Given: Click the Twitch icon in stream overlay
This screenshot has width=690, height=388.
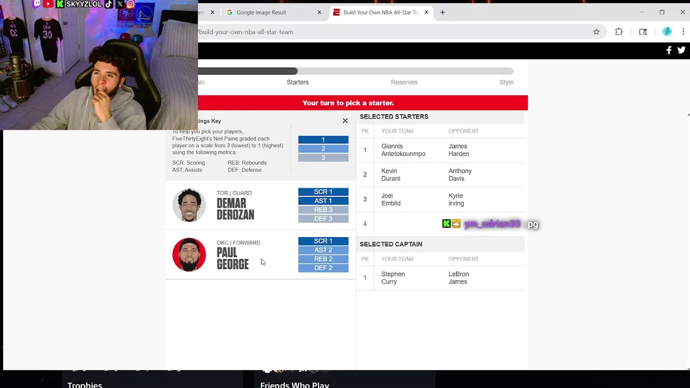Looking at the screenshot, I should (37, 4).
